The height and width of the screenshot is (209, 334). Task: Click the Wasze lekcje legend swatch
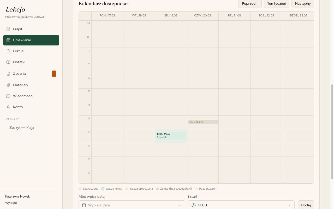pos(103,189)
